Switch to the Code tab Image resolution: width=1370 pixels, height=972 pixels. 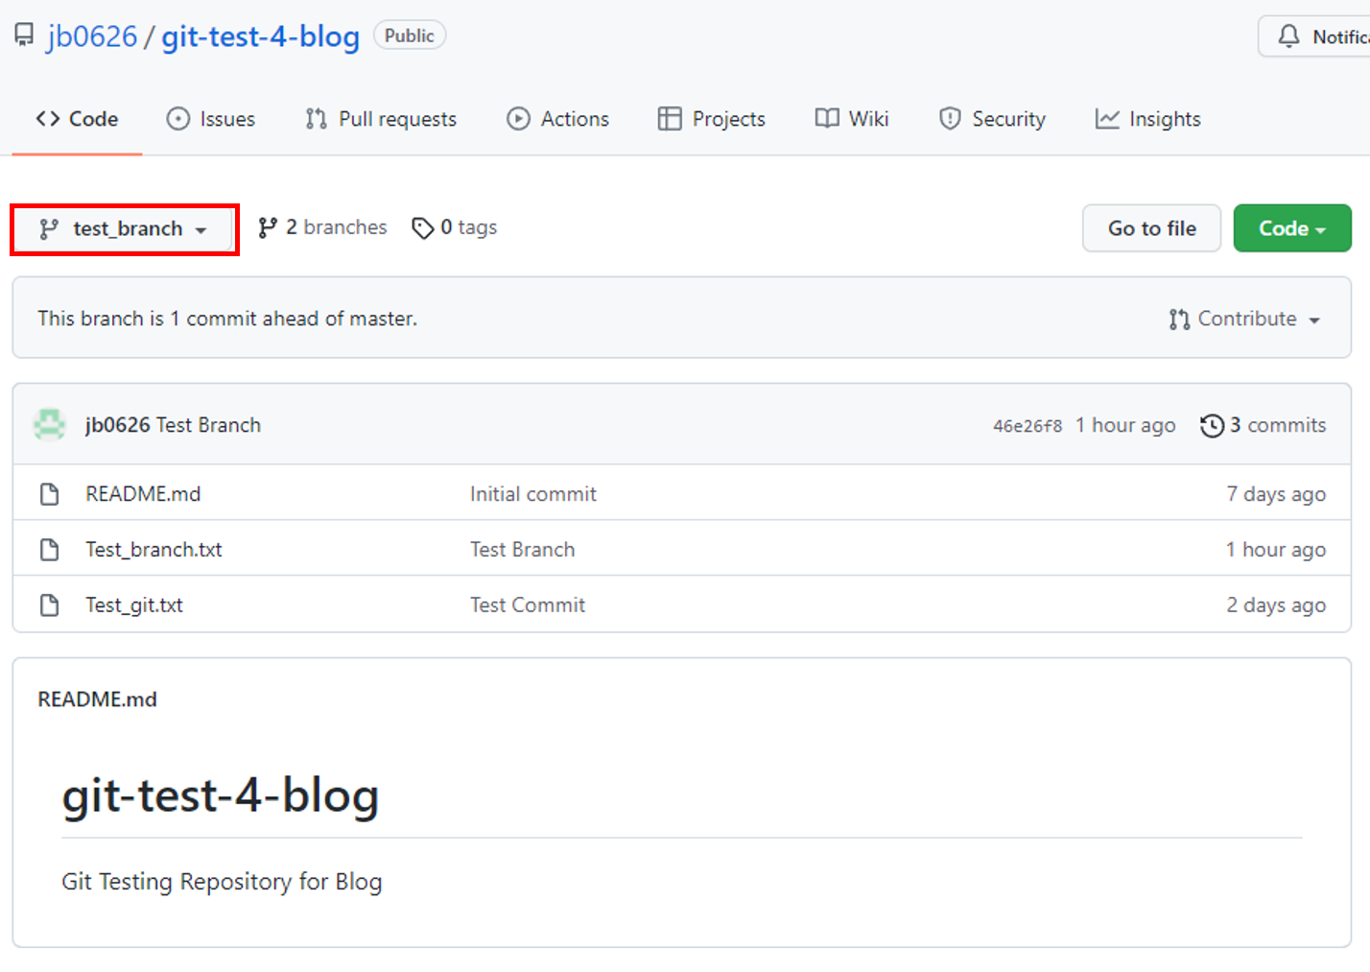click(x=77, y=119)
